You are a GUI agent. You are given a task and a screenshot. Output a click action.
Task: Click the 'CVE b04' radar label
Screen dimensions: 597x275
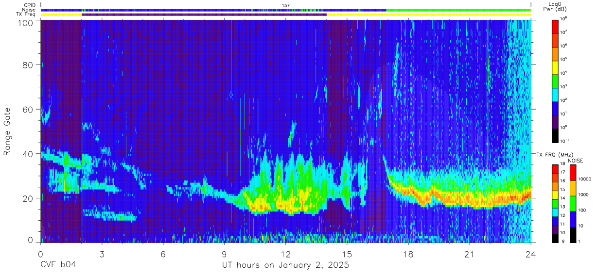tap(58, 265)
